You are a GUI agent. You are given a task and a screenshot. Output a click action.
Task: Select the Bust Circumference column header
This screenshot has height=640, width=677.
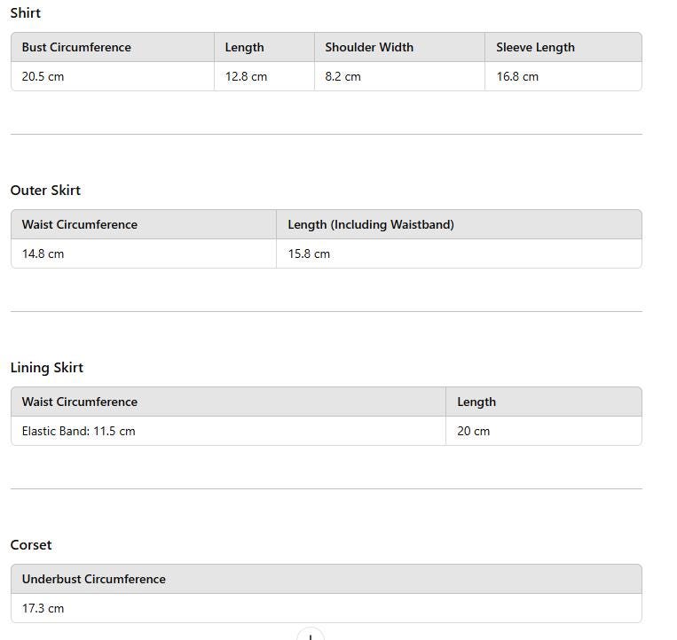click(76, 48)
